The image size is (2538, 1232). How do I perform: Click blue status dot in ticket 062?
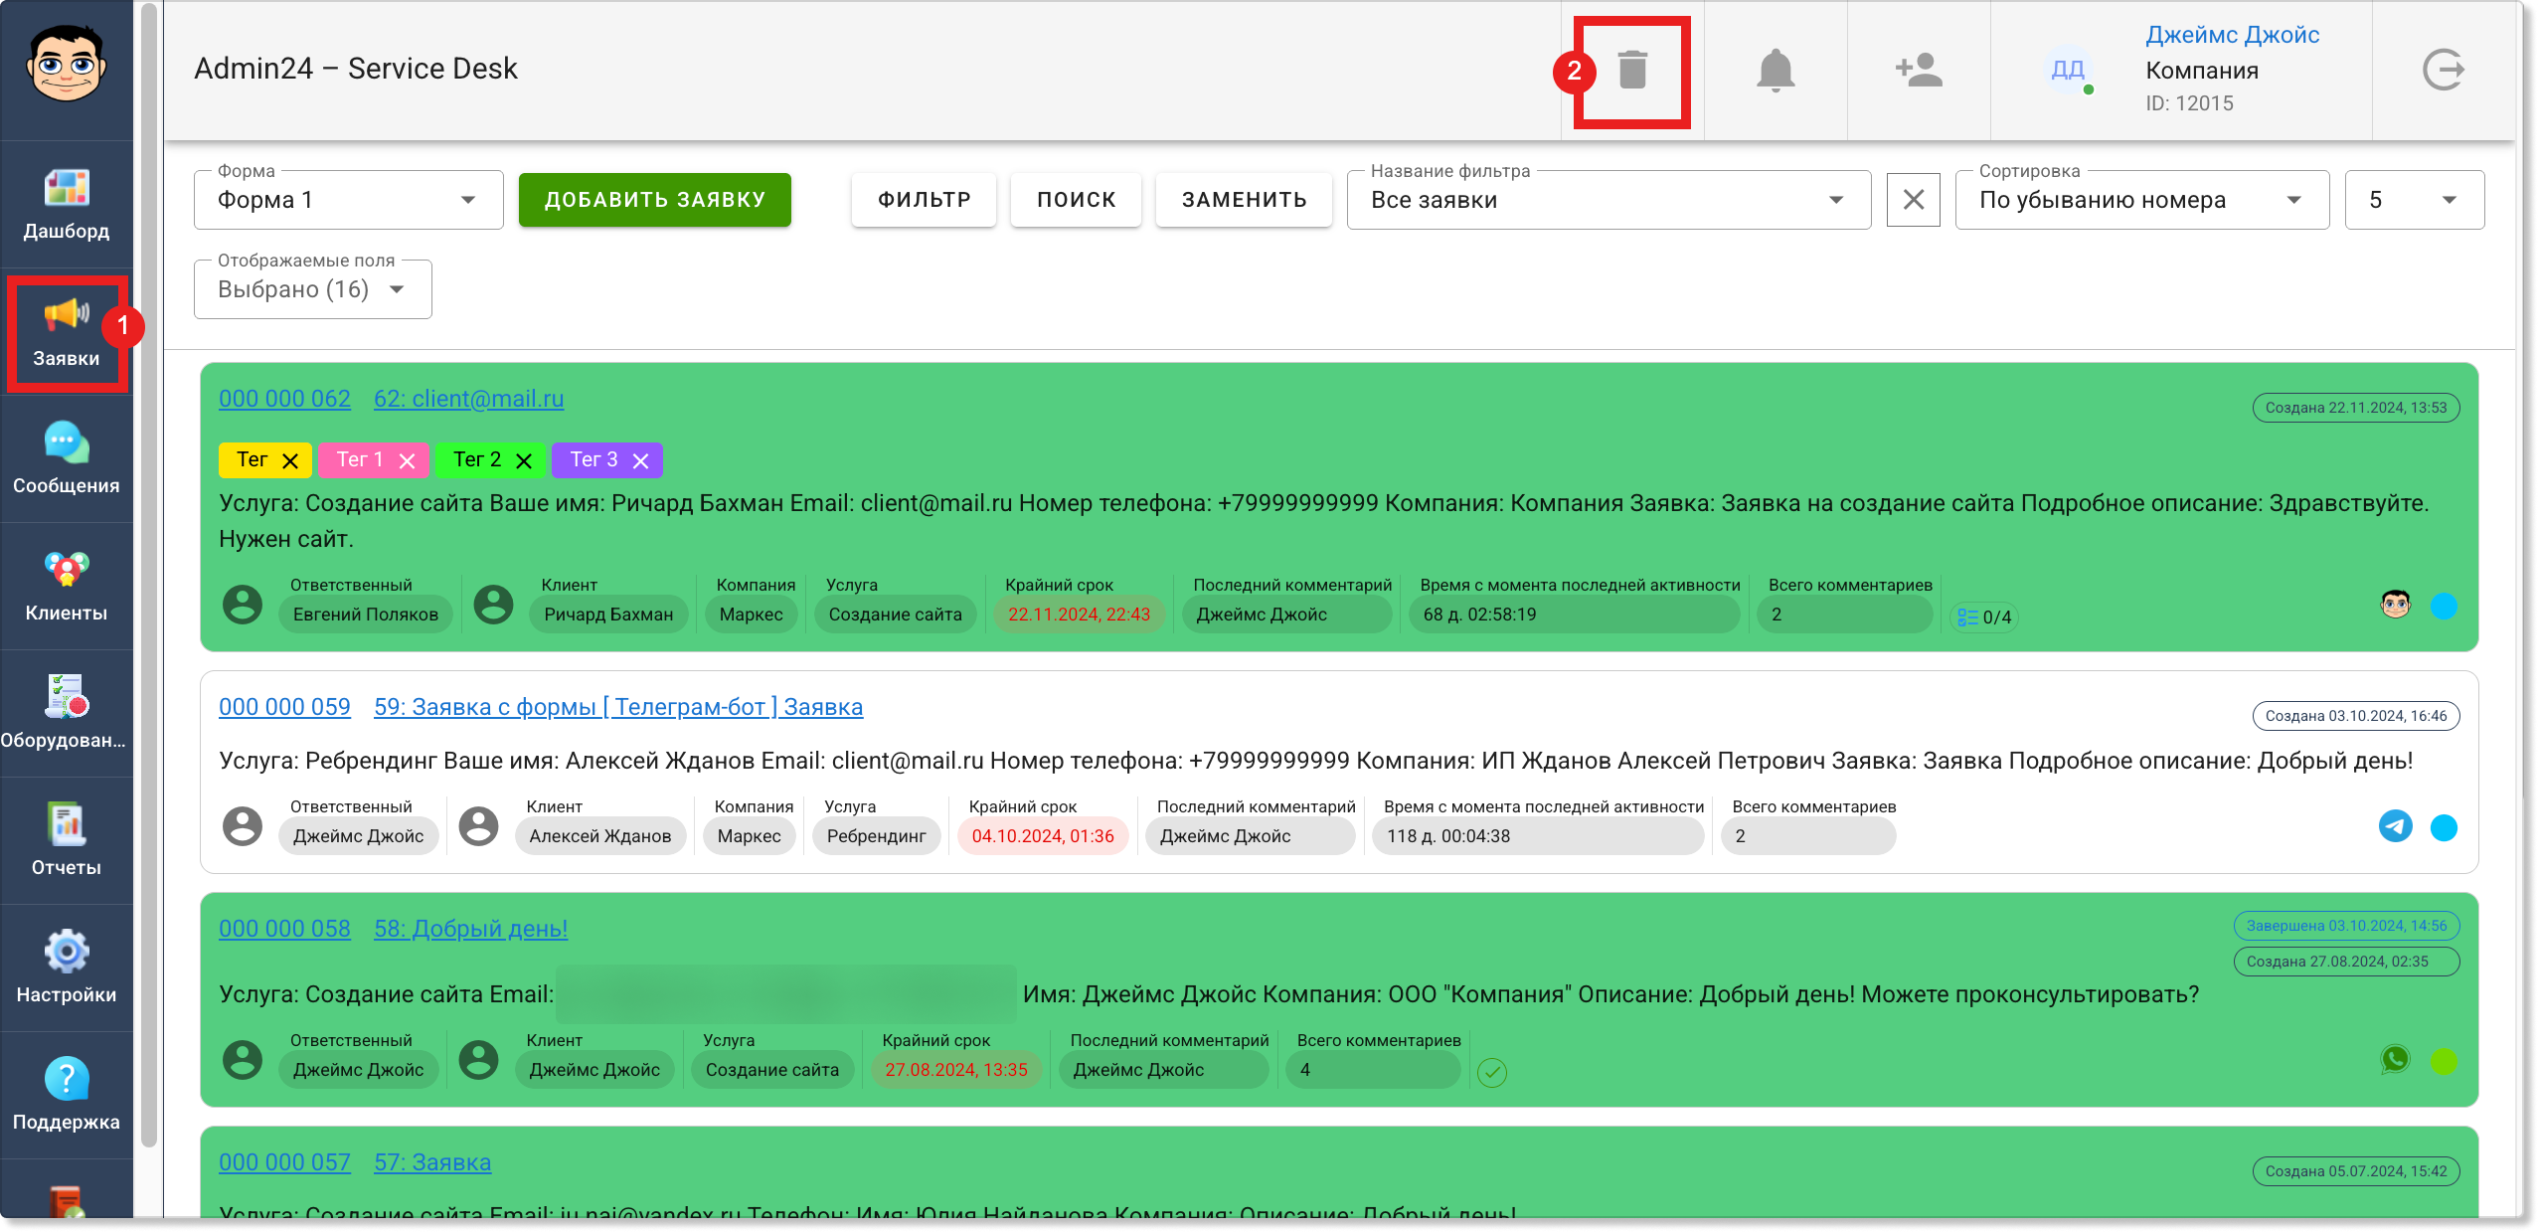(2444, 606)
